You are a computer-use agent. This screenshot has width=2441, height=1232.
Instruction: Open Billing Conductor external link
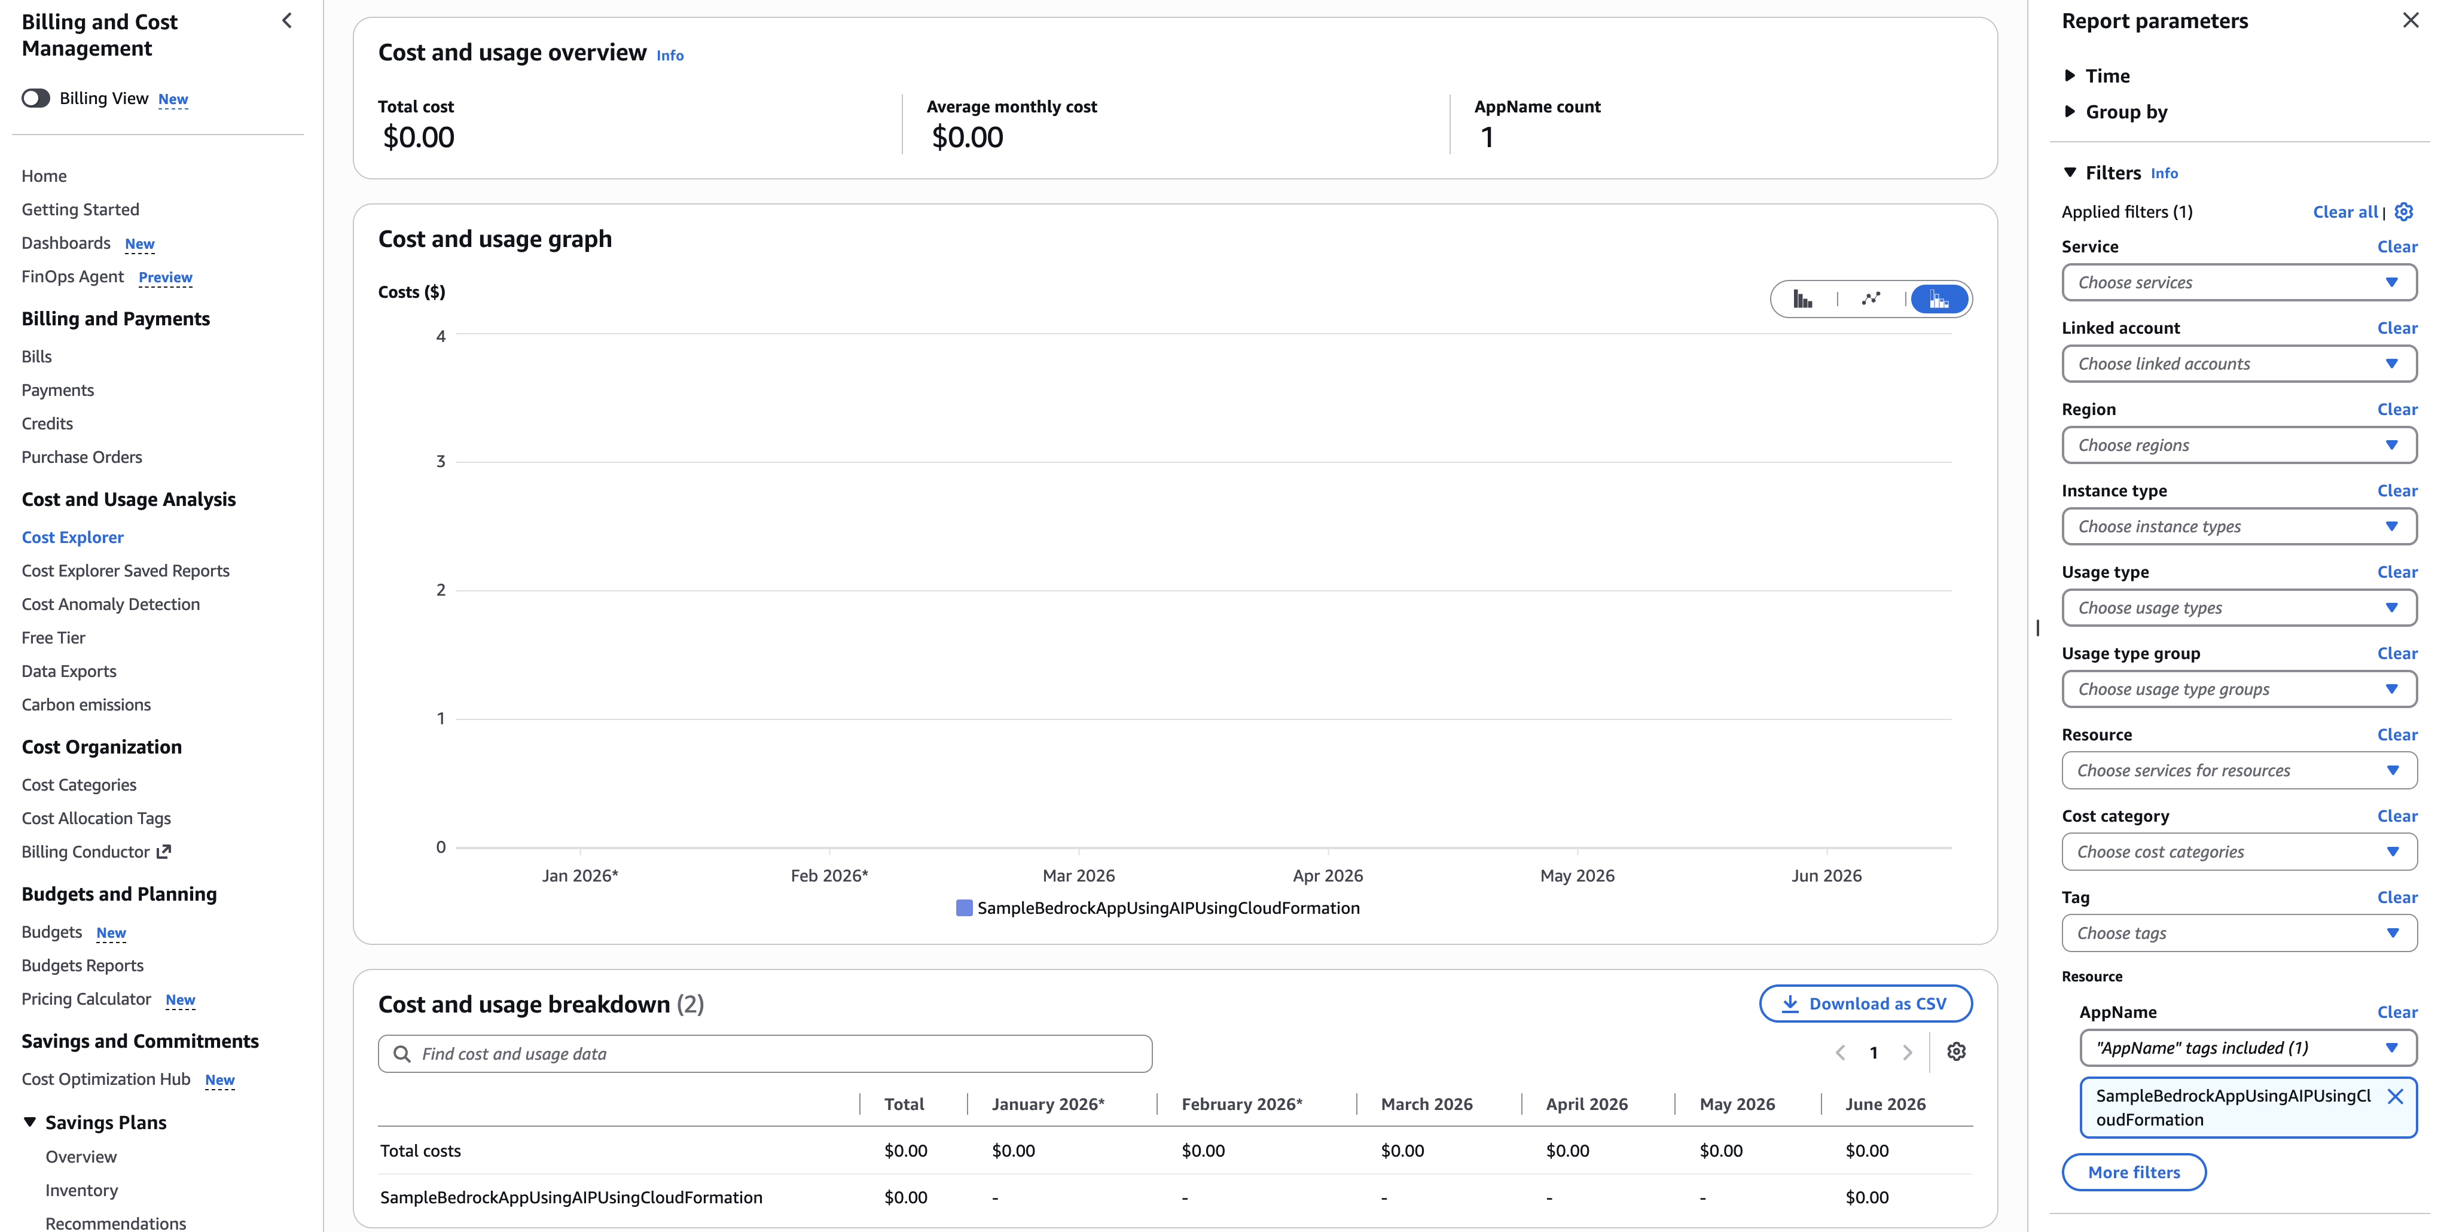click(96, 852)
